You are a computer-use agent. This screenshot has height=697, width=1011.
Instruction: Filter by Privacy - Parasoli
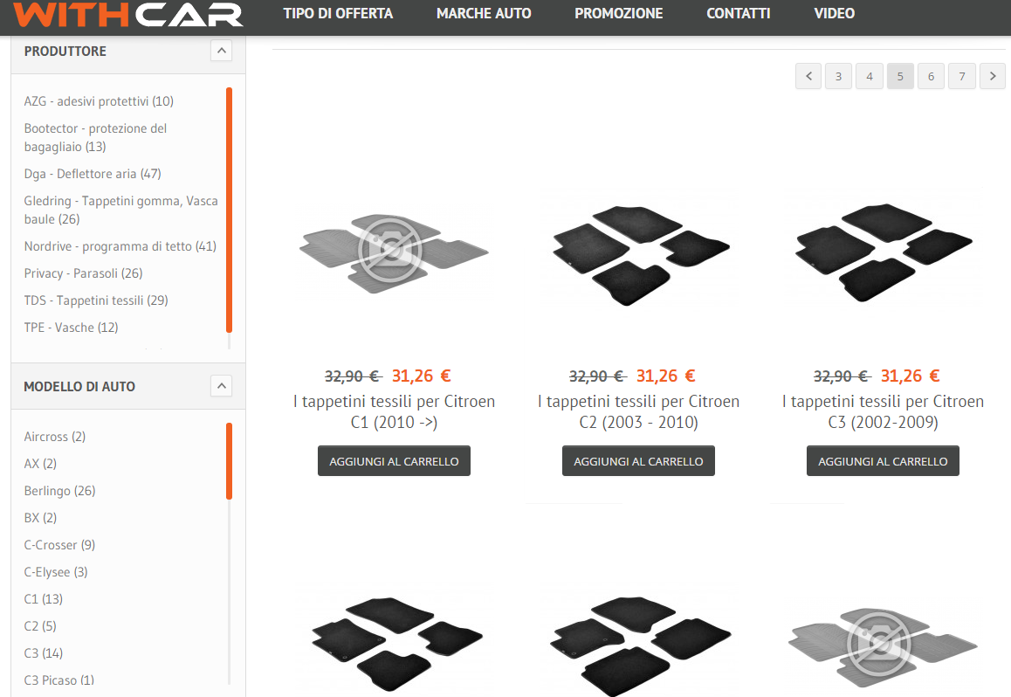point(83,273)
